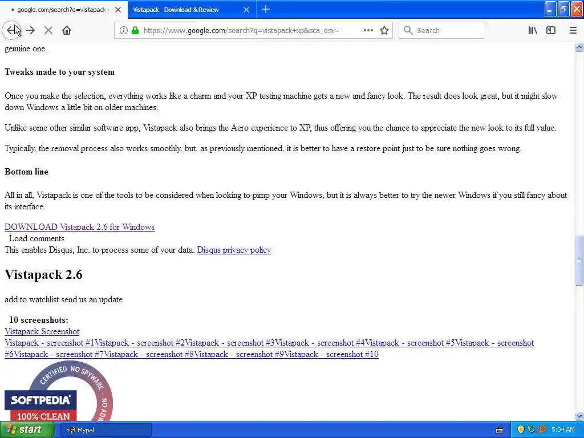The image size is (584, 438).
Task: Stop loading the page
Action: tap(48, 30)
